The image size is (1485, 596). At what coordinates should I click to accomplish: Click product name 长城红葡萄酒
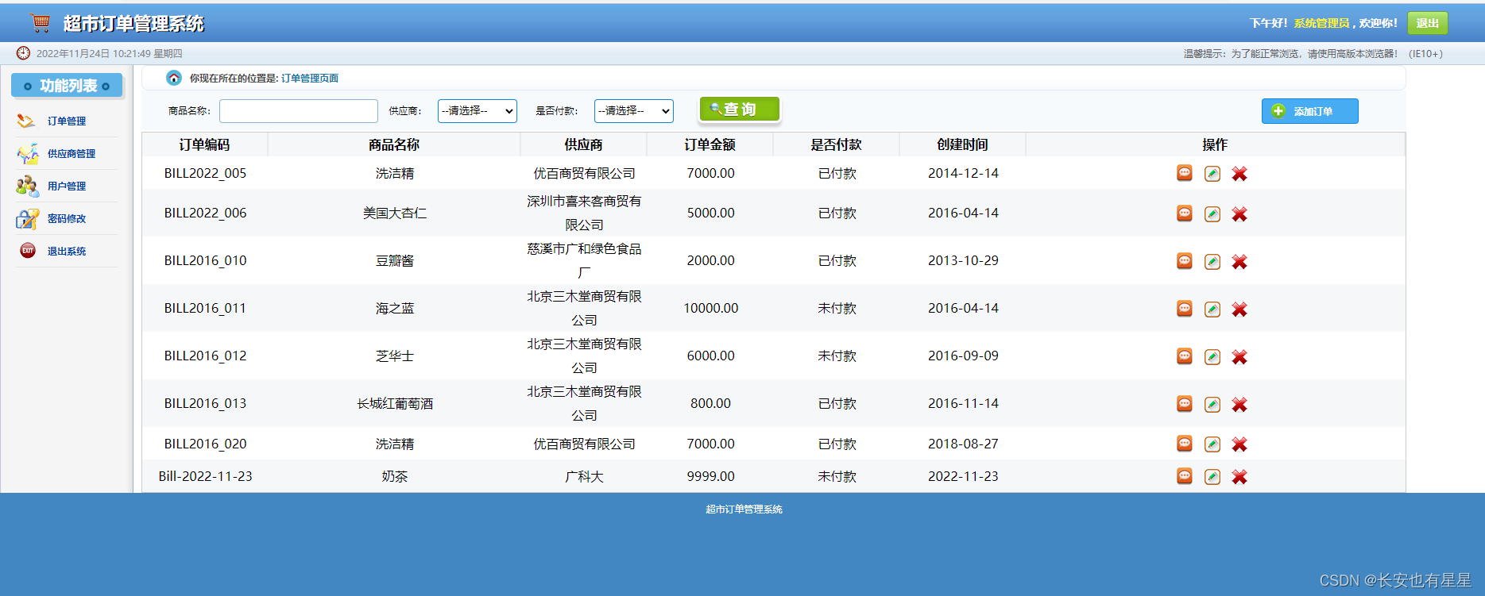[x=395, y=403]
